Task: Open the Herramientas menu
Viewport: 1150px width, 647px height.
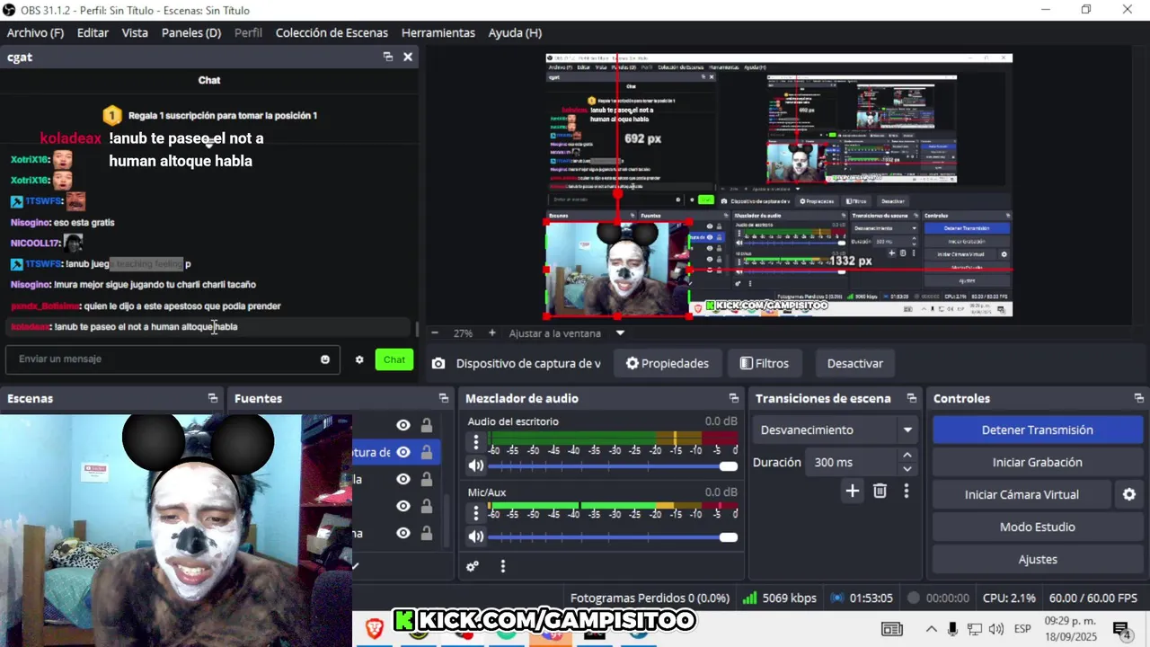Action: 438,32
